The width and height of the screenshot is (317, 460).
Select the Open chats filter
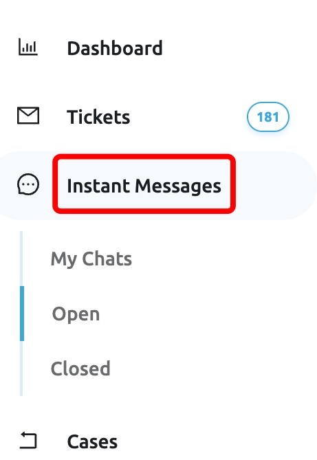[76, 314]
